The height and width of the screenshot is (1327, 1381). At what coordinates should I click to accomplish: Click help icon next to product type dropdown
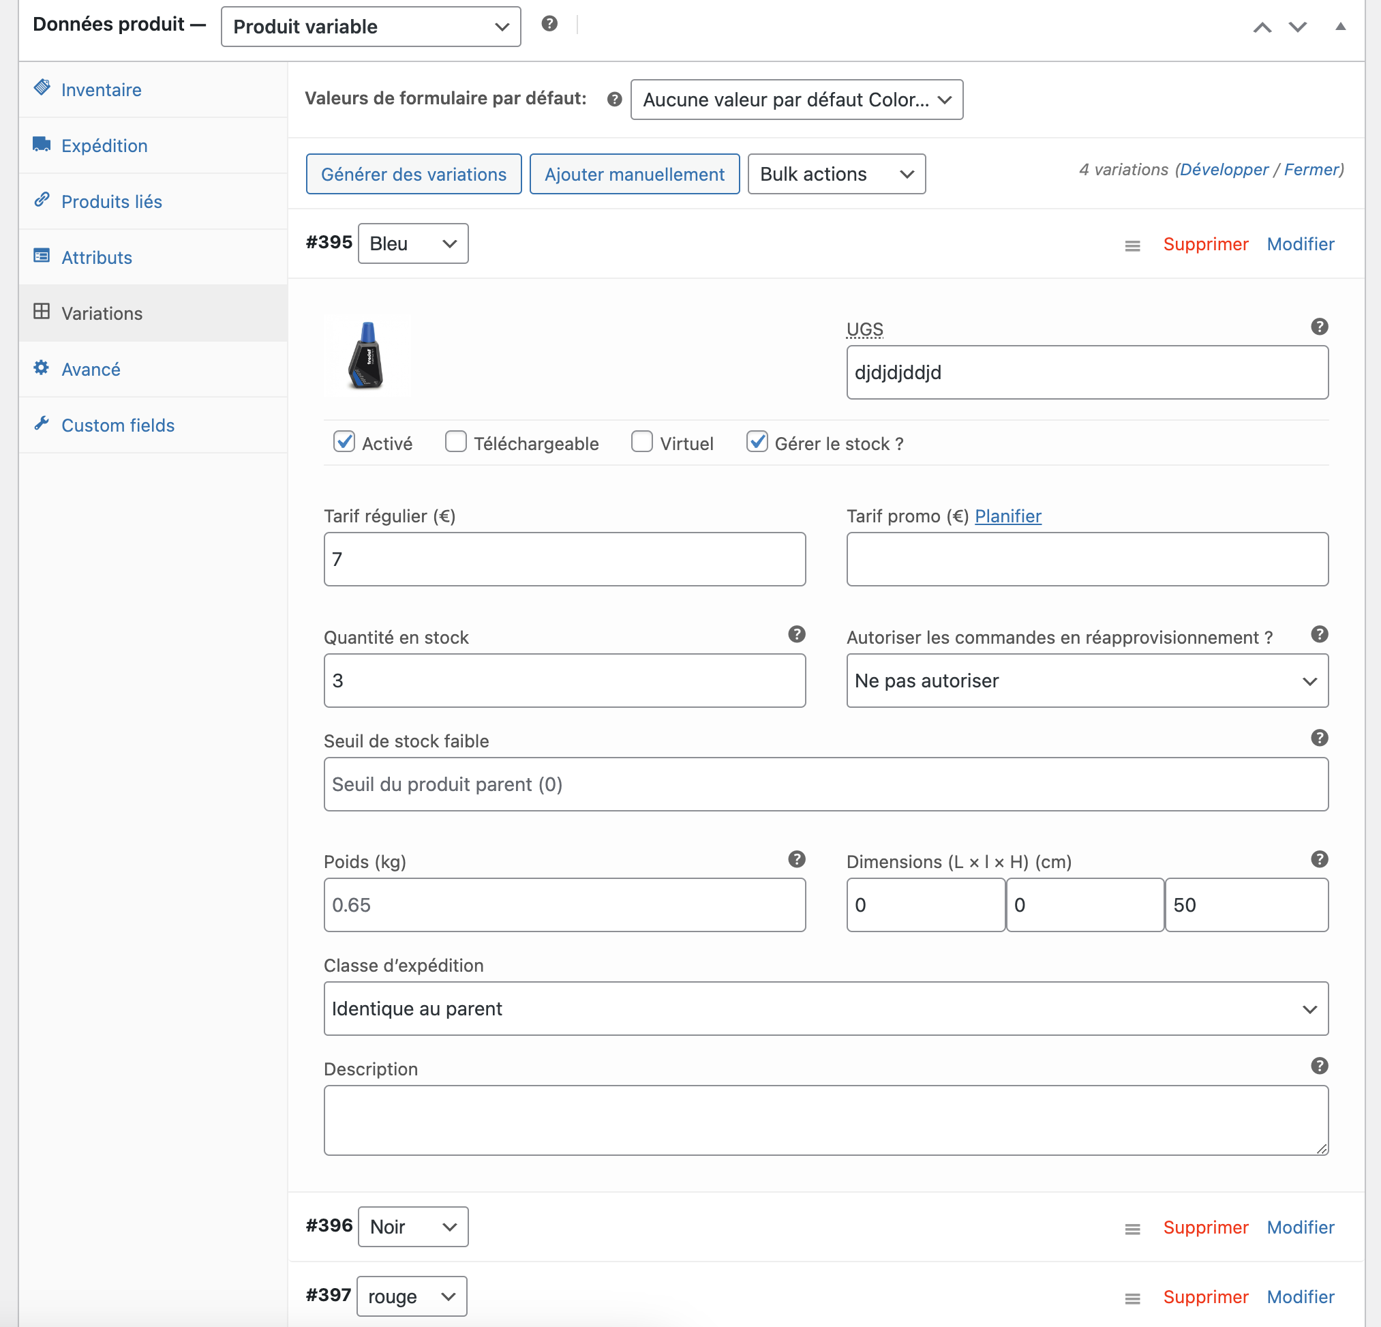(x=549, y=24)
